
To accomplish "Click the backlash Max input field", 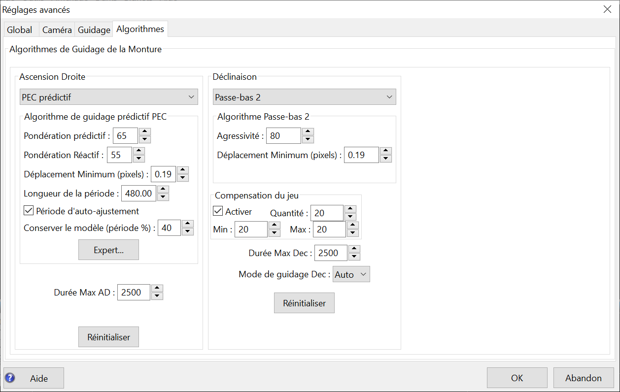I will pos(329,229).
